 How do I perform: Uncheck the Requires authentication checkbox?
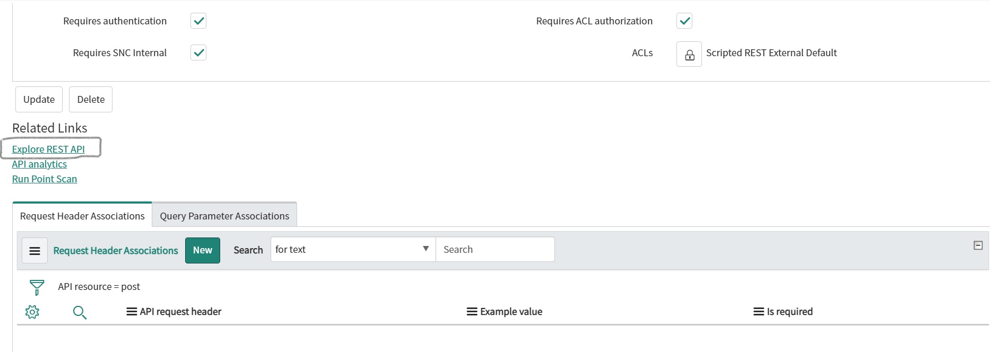tap(198, 21)
